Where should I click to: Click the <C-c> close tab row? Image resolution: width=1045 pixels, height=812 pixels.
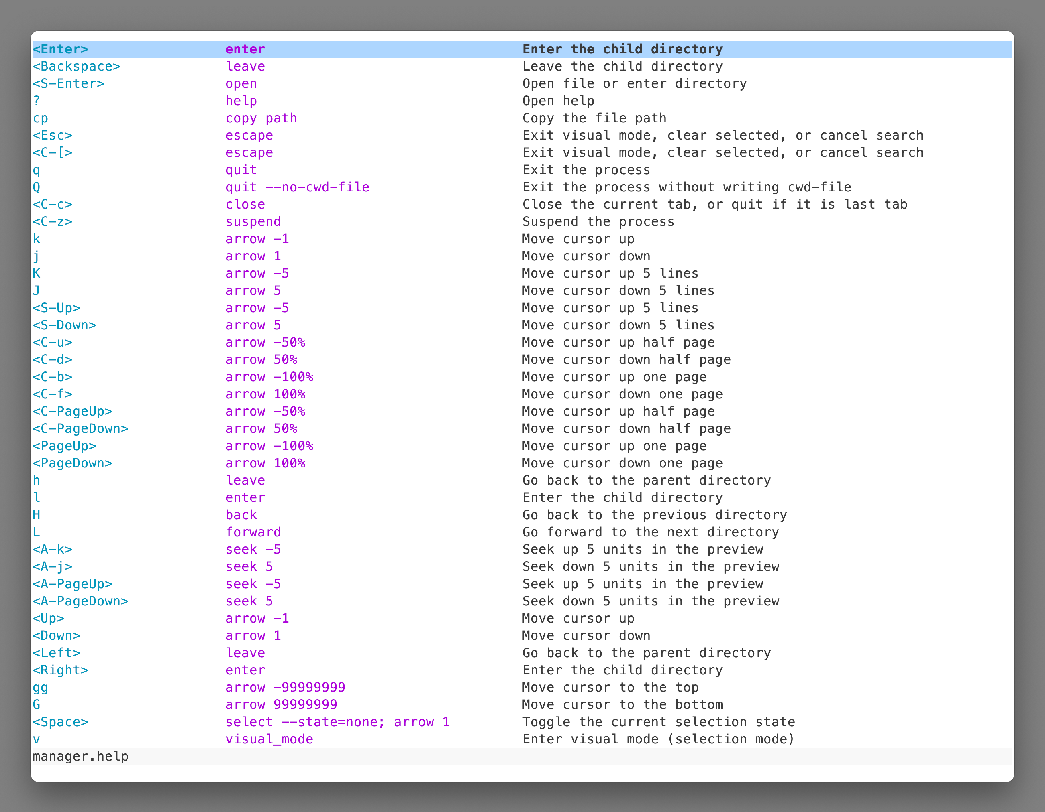[53, 204]
